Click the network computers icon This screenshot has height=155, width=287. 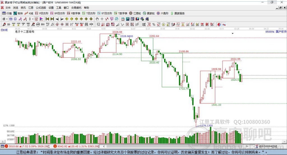tap(142, 19)
